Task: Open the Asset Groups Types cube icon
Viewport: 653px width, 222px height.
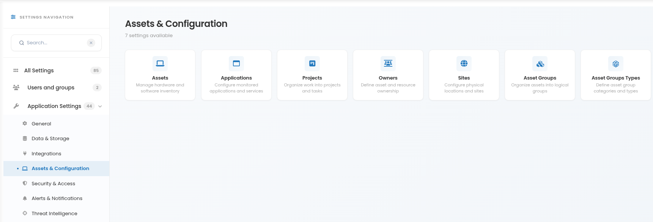Action: coord(616,64)
